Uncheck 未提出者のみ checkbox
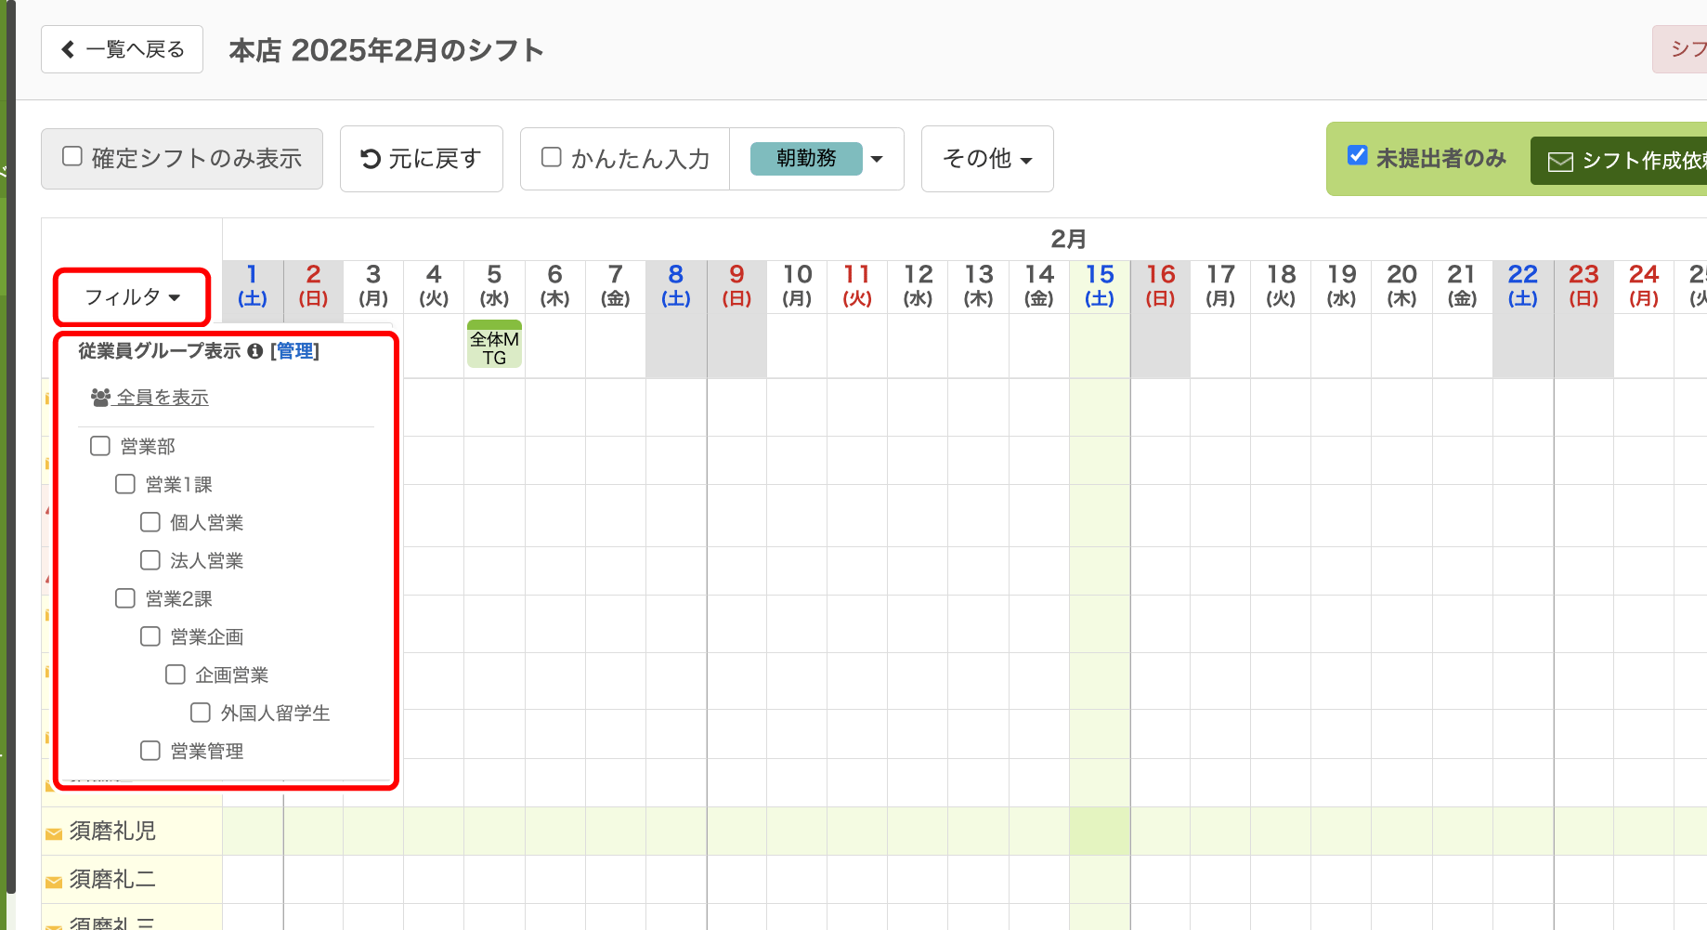 tap(1357, 155)
